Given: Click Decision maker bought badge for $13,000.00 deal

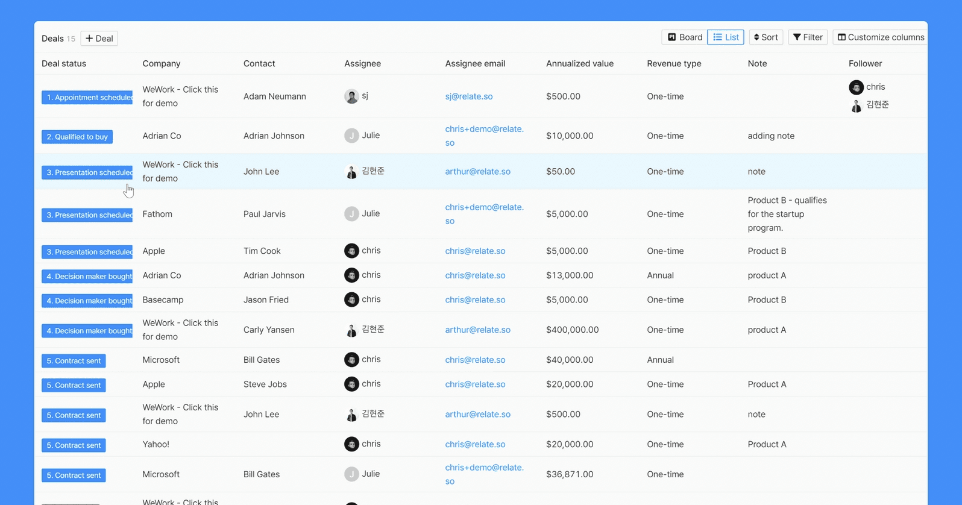Looking at the screenshot, I should tap(87, 277).
